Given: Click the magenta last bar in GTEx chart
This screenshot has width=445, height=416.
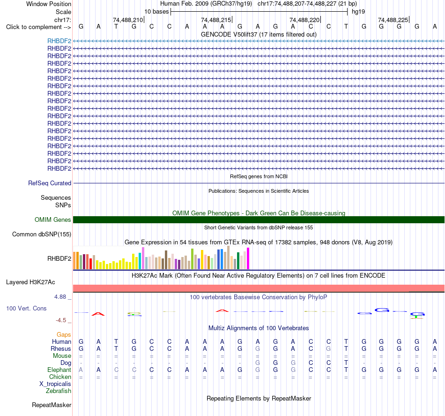Looking at the screenshot, I should (248, 258).
